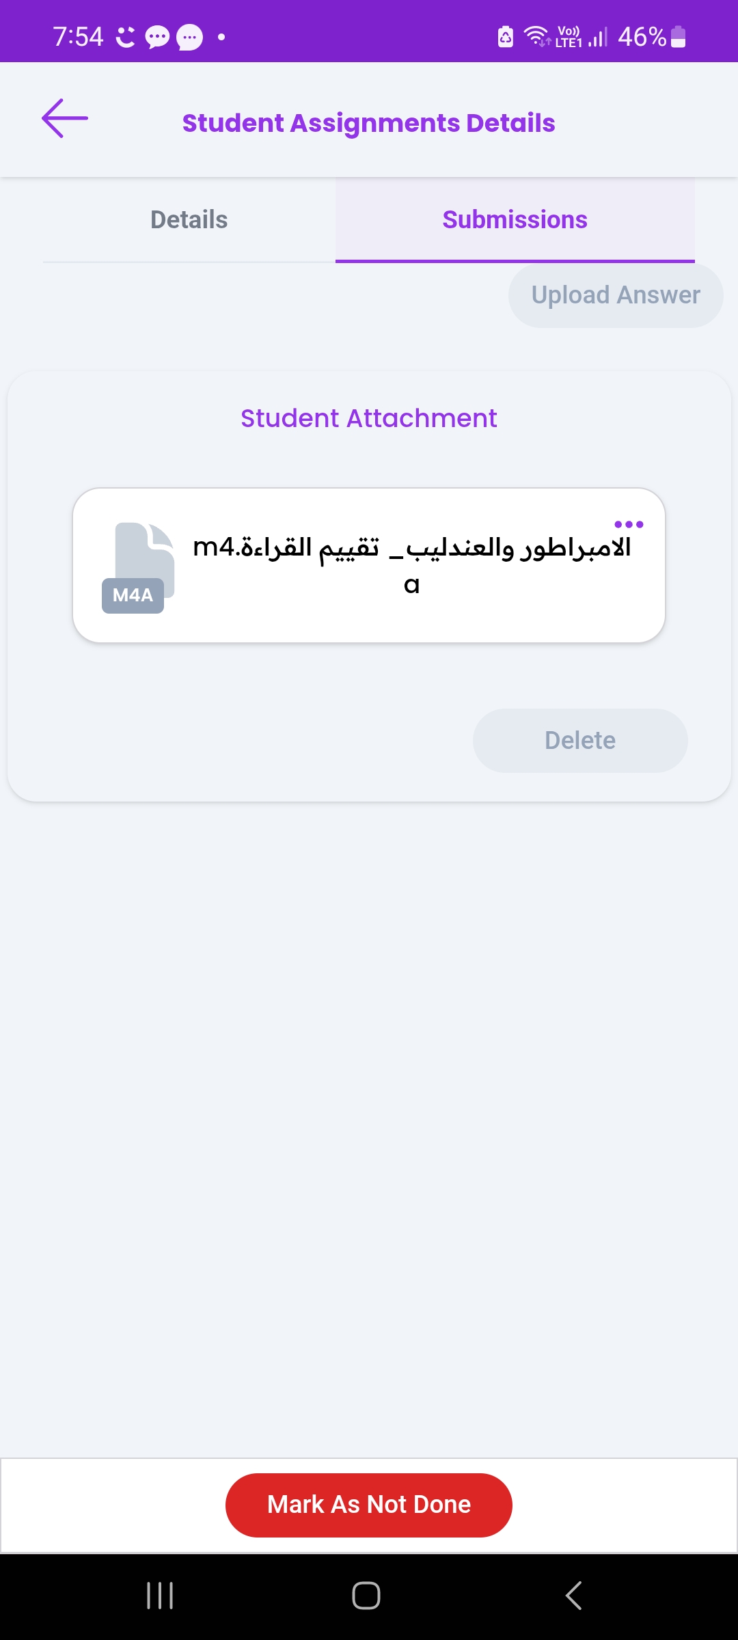Tap the battery indicator icon
The height and width of the screenshot is (1640, 738).
coord(679,36)
